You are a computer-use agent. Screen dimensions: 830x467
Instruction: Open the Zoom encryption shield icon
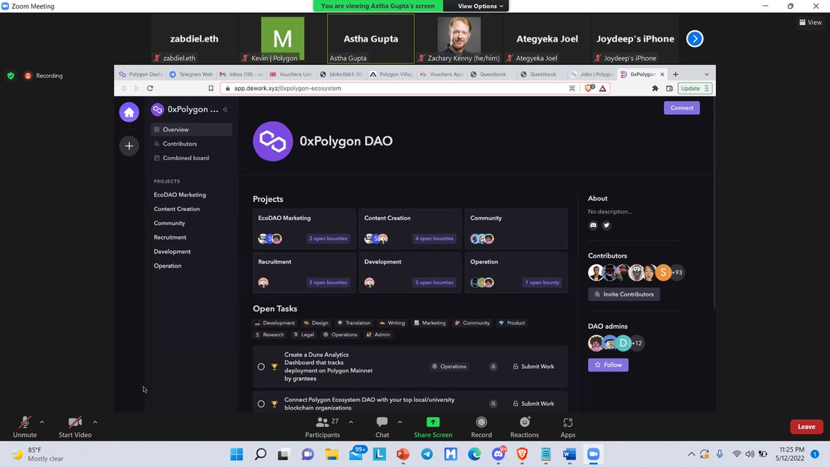[x=10, y=75]
